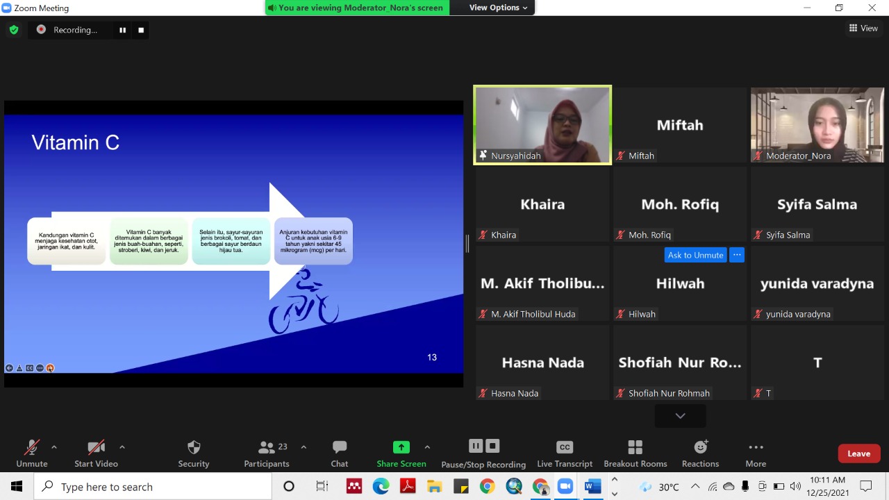Click the green encryption shield icon
This screenshot has height=500, width=889.
tap(14, 30)
